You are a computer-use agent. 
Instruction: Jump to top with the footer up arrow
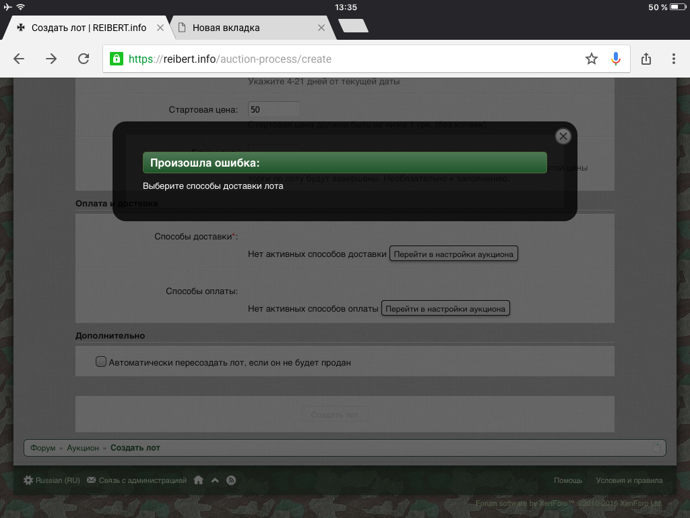click(x=215, y=480)
